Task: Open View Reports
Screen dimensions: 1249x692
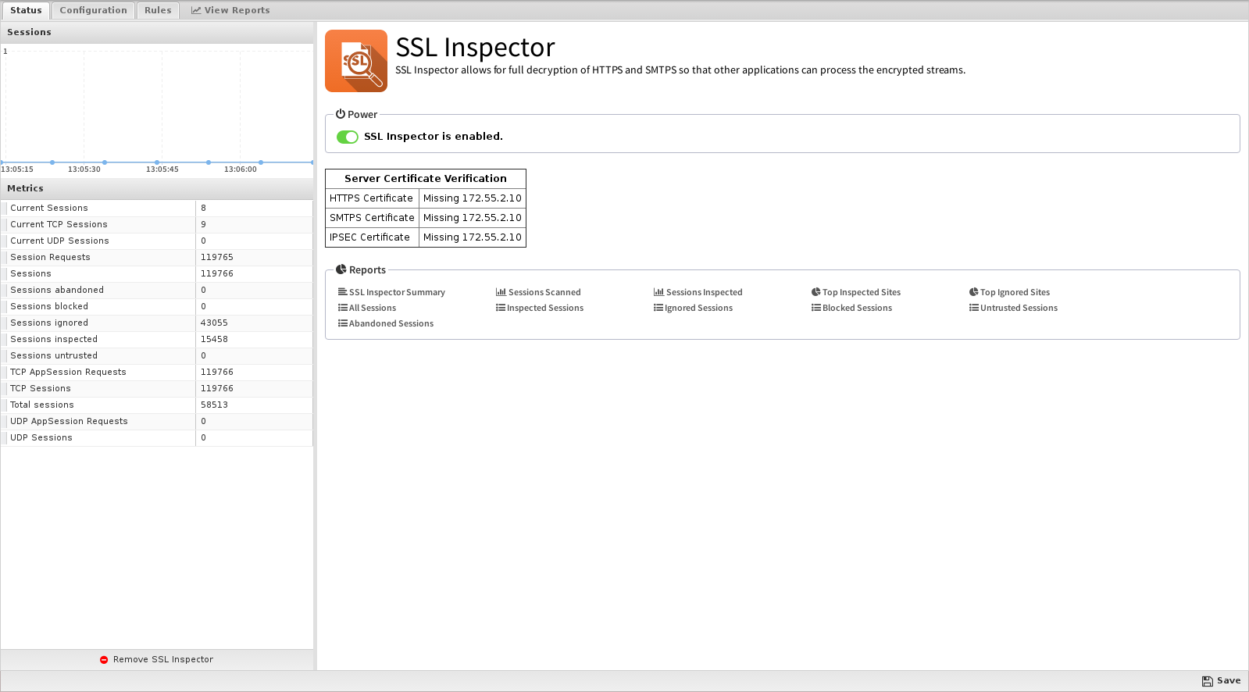Action: click(230, 10)
